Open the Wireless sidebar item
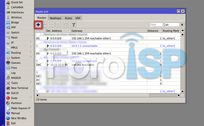204x126 pixels. coord(16,17)
